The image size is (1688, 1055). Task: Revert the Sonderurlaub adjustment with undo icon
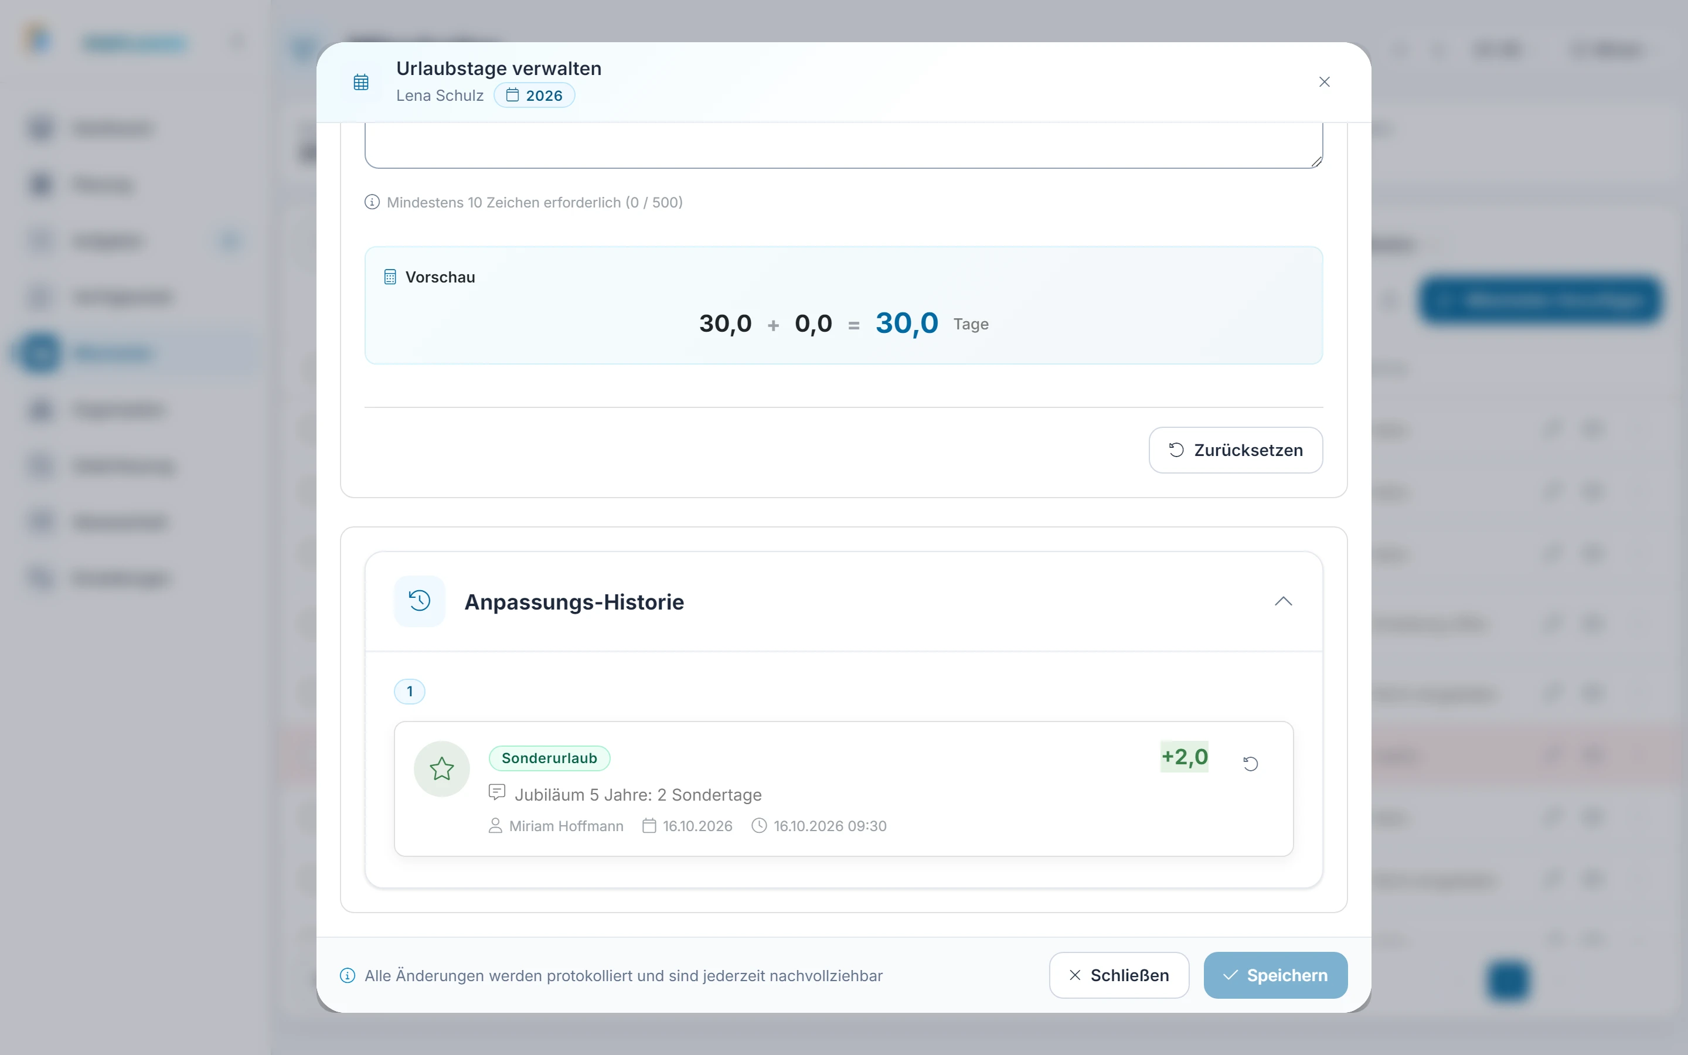coord(1250,763)
